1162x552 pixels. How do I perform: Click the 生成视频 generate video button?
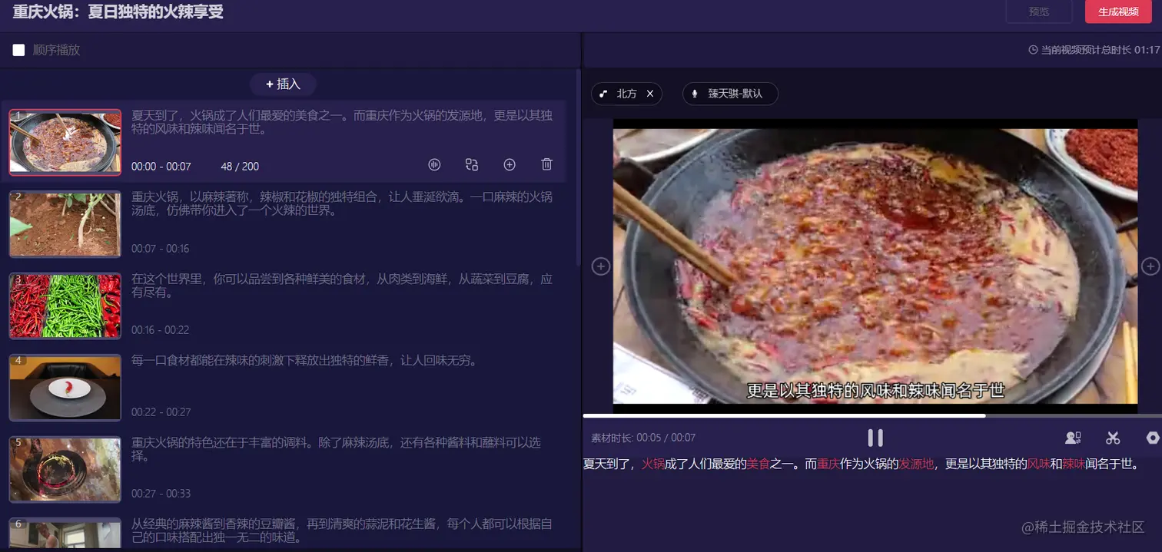(1118, 12)
